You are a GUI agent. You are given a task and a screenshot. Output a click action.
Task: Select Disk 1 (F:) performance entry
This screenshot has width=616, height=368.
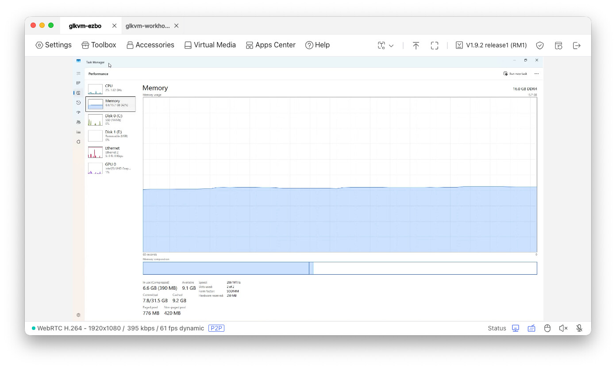(x=111, y=135)
